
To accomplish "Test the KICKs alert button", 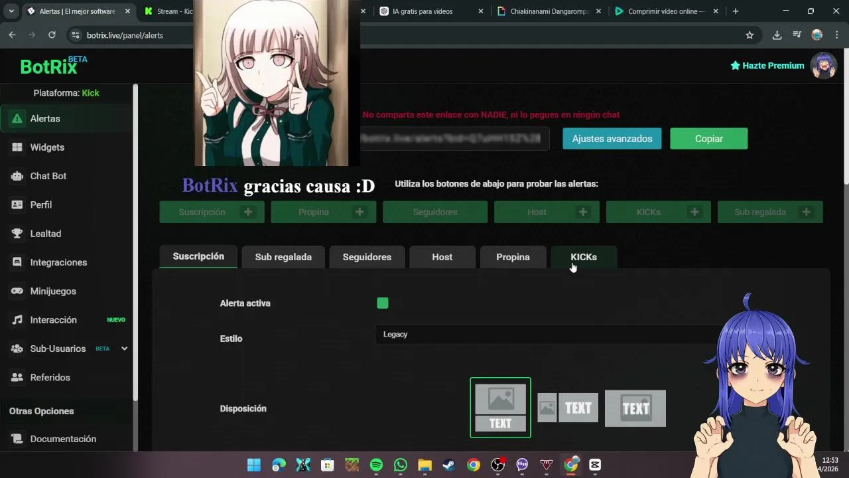I will pos(659,212).
